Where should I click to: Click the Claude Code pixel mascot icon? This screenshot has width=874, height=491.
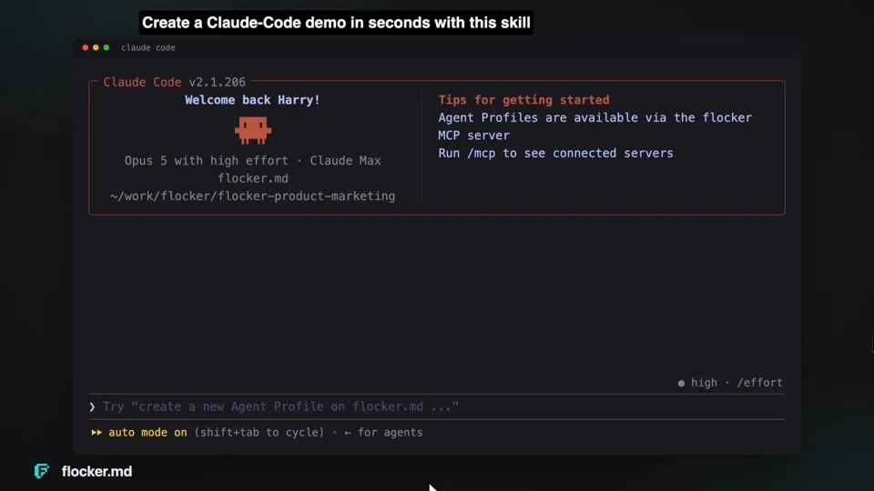pos(253,130)
